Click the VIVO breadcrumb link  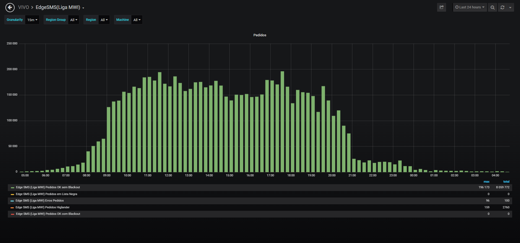point(24,7)
